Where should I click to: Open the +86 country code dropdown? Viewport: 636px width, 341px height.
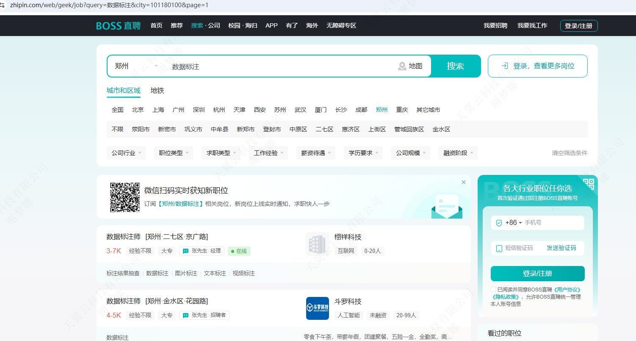[514, 223]
